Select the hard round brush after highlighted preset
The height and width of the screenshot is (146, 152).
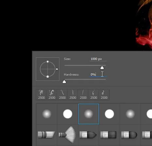(109, 114)
